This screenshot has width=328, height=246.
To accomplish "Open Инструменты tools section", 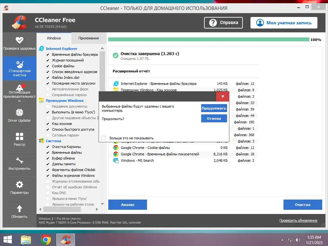I will (20, 164).
